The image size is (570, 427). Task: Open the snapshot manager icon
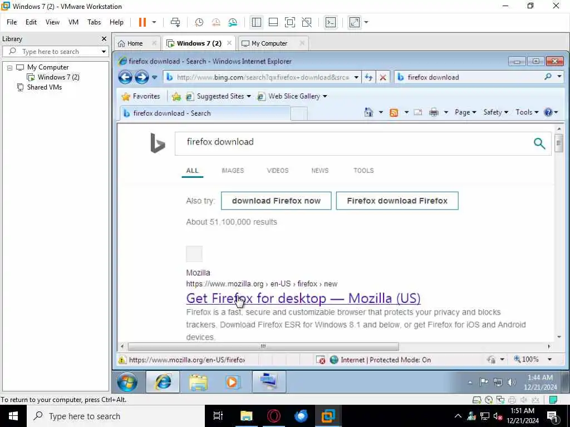pyautogui.click(x=233, y=22)
